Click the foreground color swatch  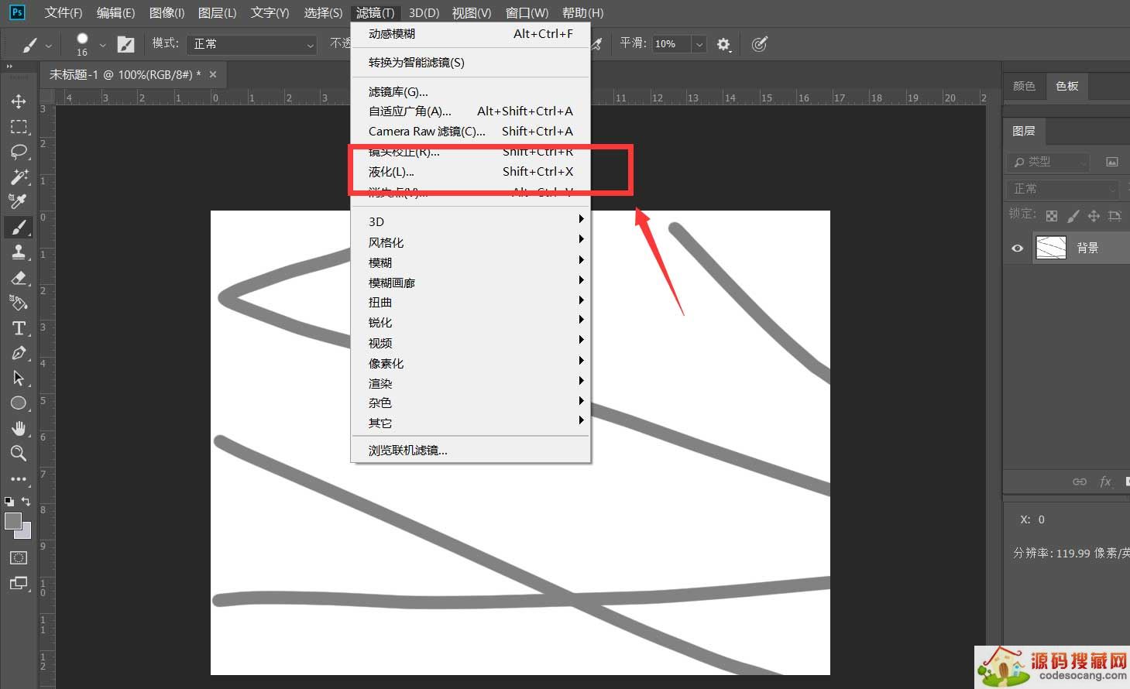[12, 521]
